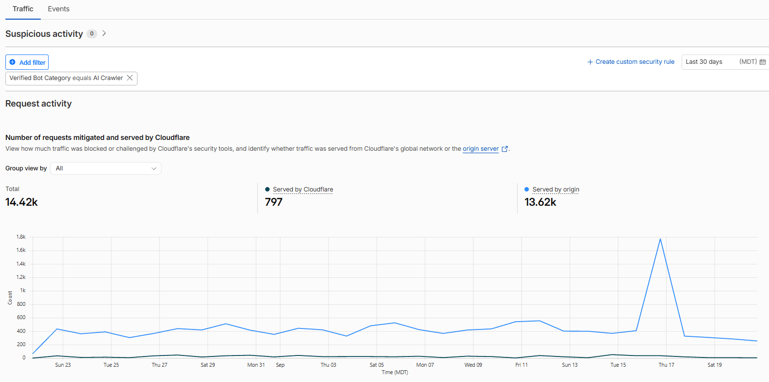The width and height of the screenshot is (769, 382).
Task: Click the 13.62k origin served count
Action: point(540,202)
